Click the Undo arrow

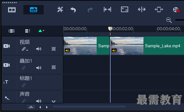[73, 10]
